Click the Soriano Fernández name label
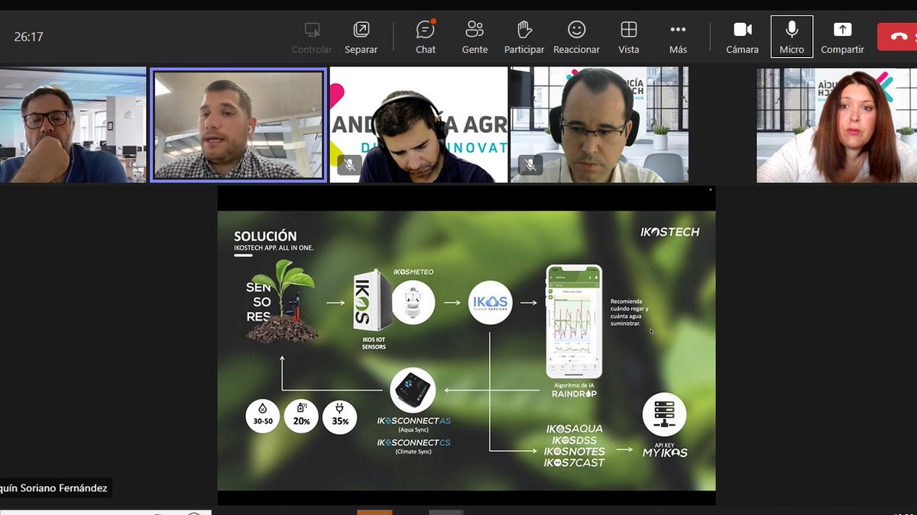Screen dimensions: 917x515 click(53, 488)
